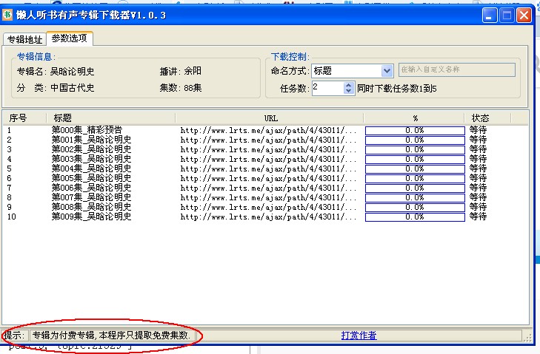
Task: Open the 命名方式 dropdown
Action: (x=387, y=71)
